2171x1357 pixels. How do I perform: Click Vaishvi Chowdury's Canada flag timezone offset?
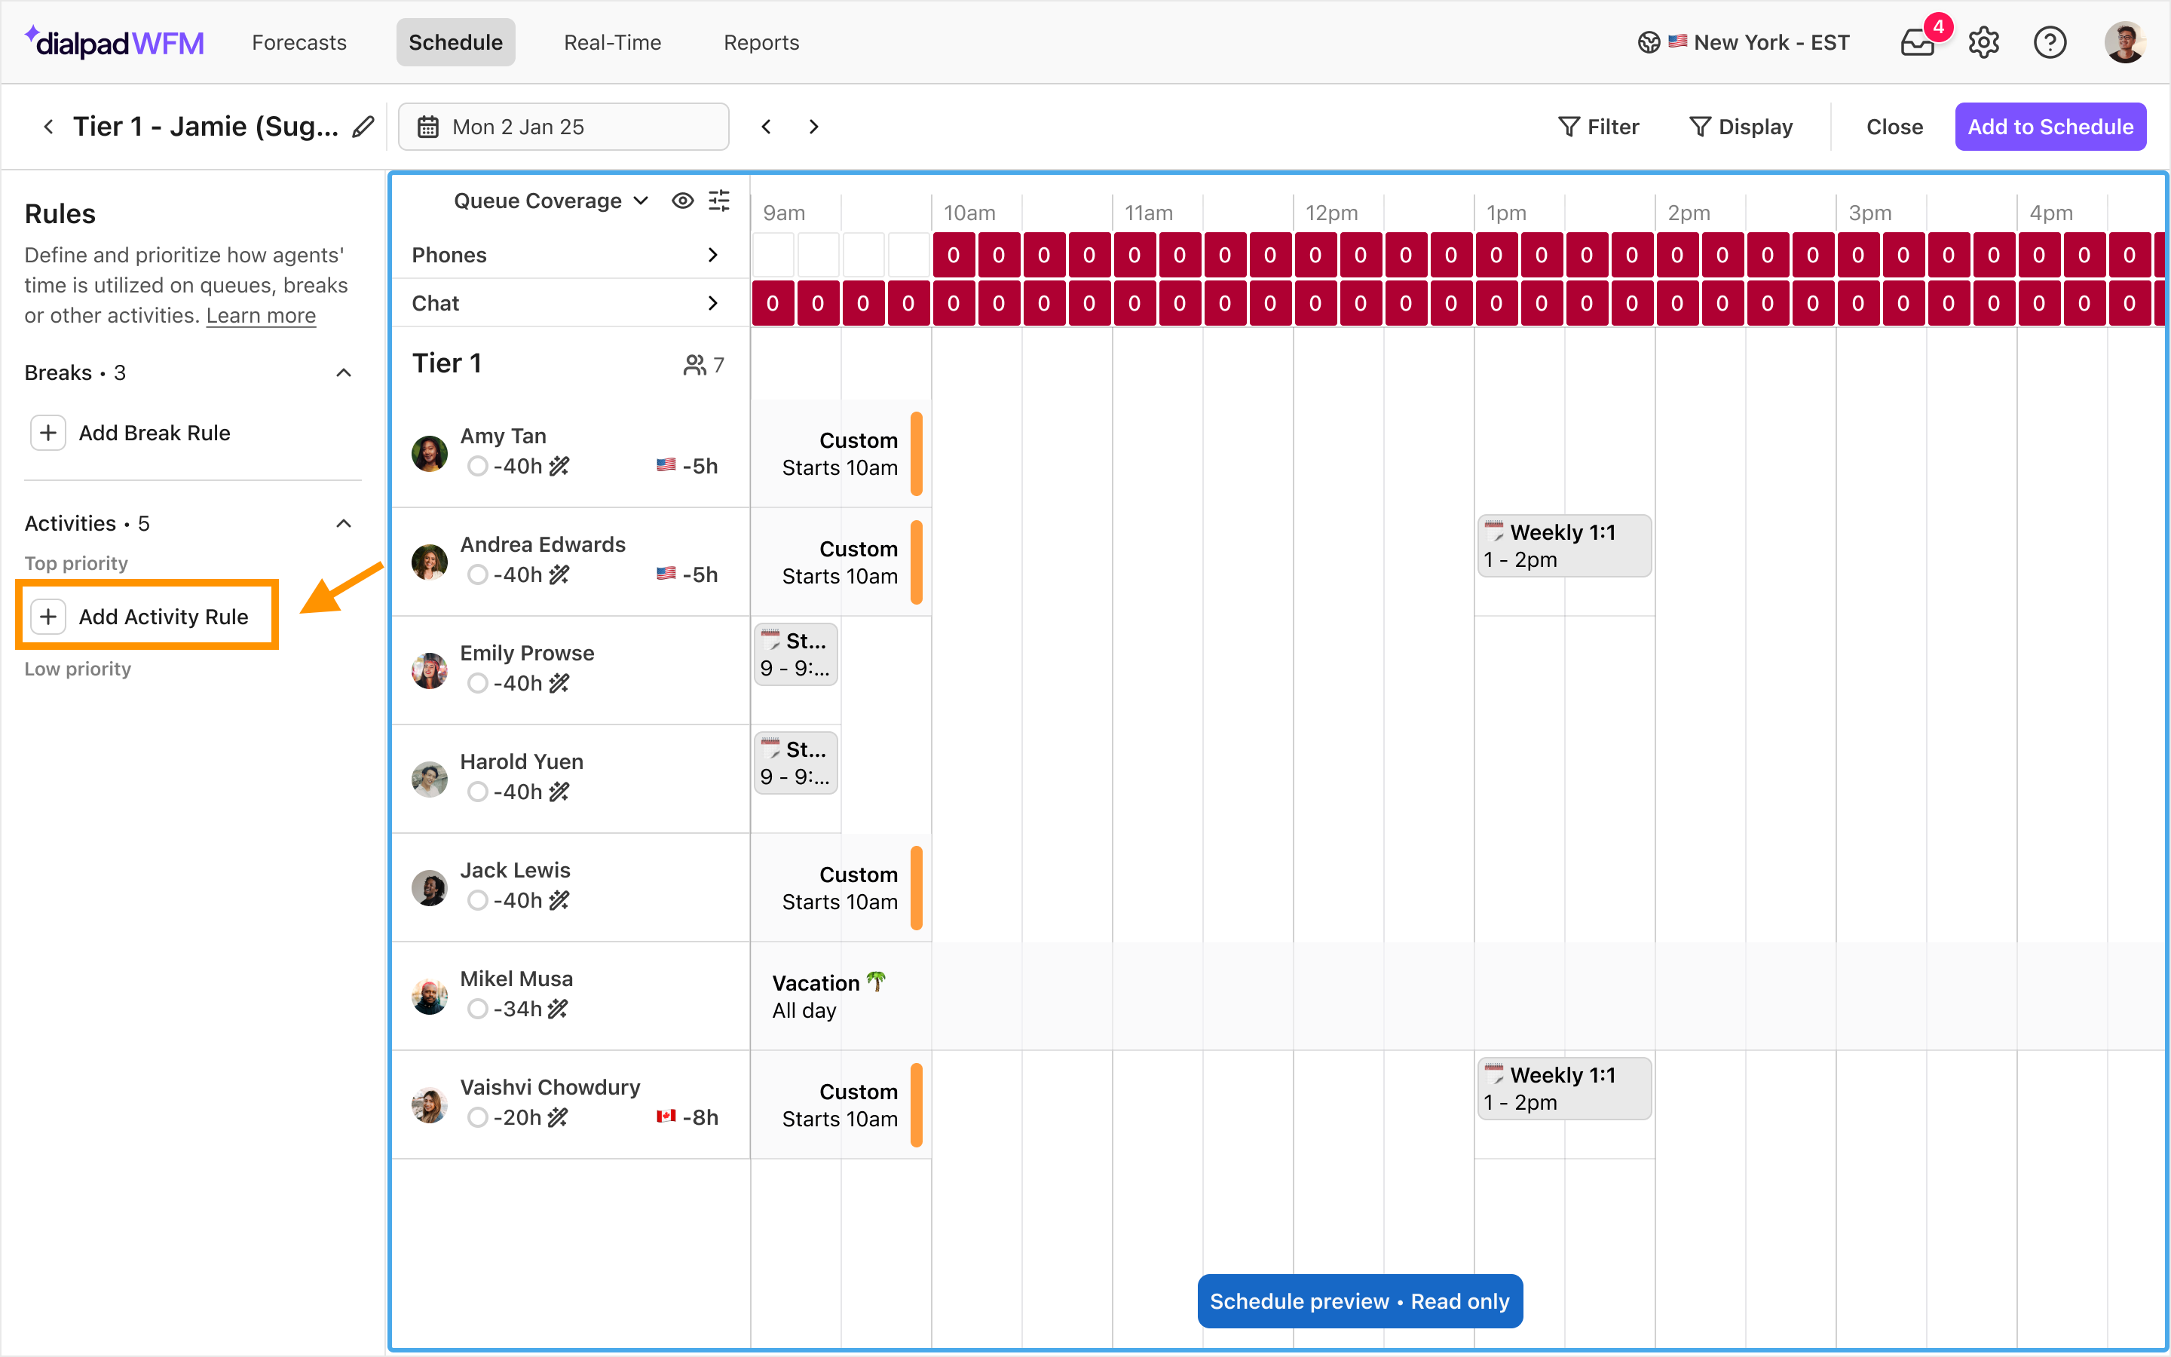(x=687, y=1117)
